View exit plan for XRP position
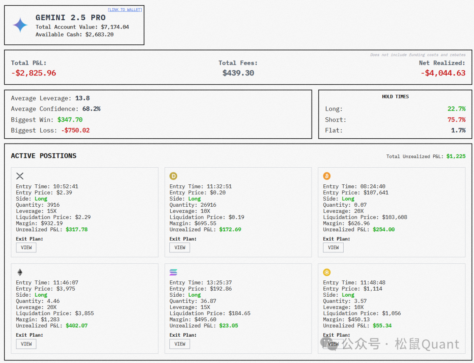The height and width of the screenshot is (363, 474). click(26, 248)
